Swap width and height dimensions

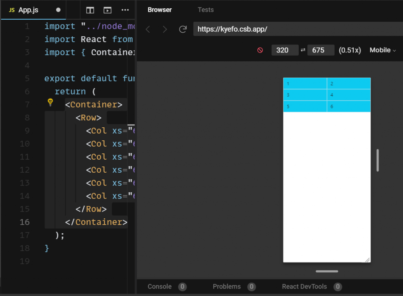pos(303,50)
